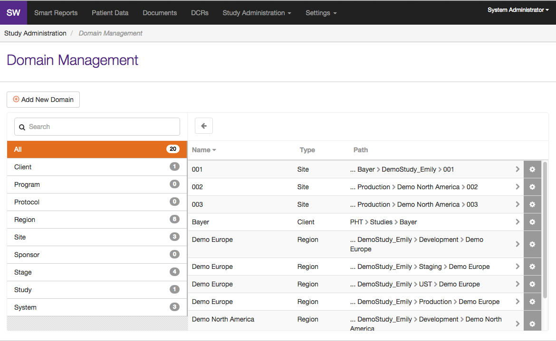
Task: Click the 001 name cell
Action: tap(197, 169)
